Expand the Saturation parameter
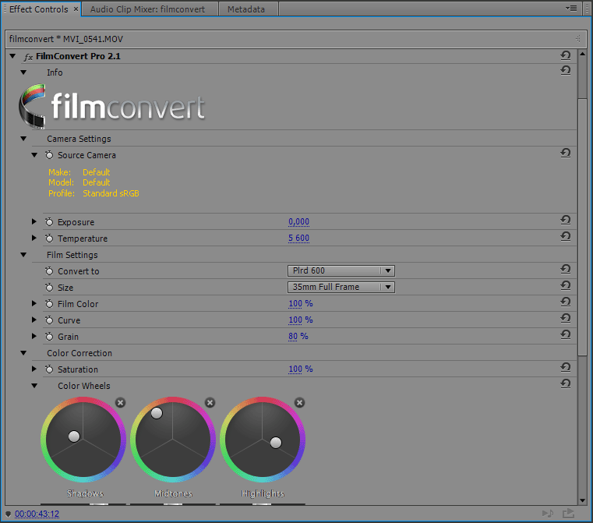Screen dimensions: 593x523 click(x=34, y=369)
